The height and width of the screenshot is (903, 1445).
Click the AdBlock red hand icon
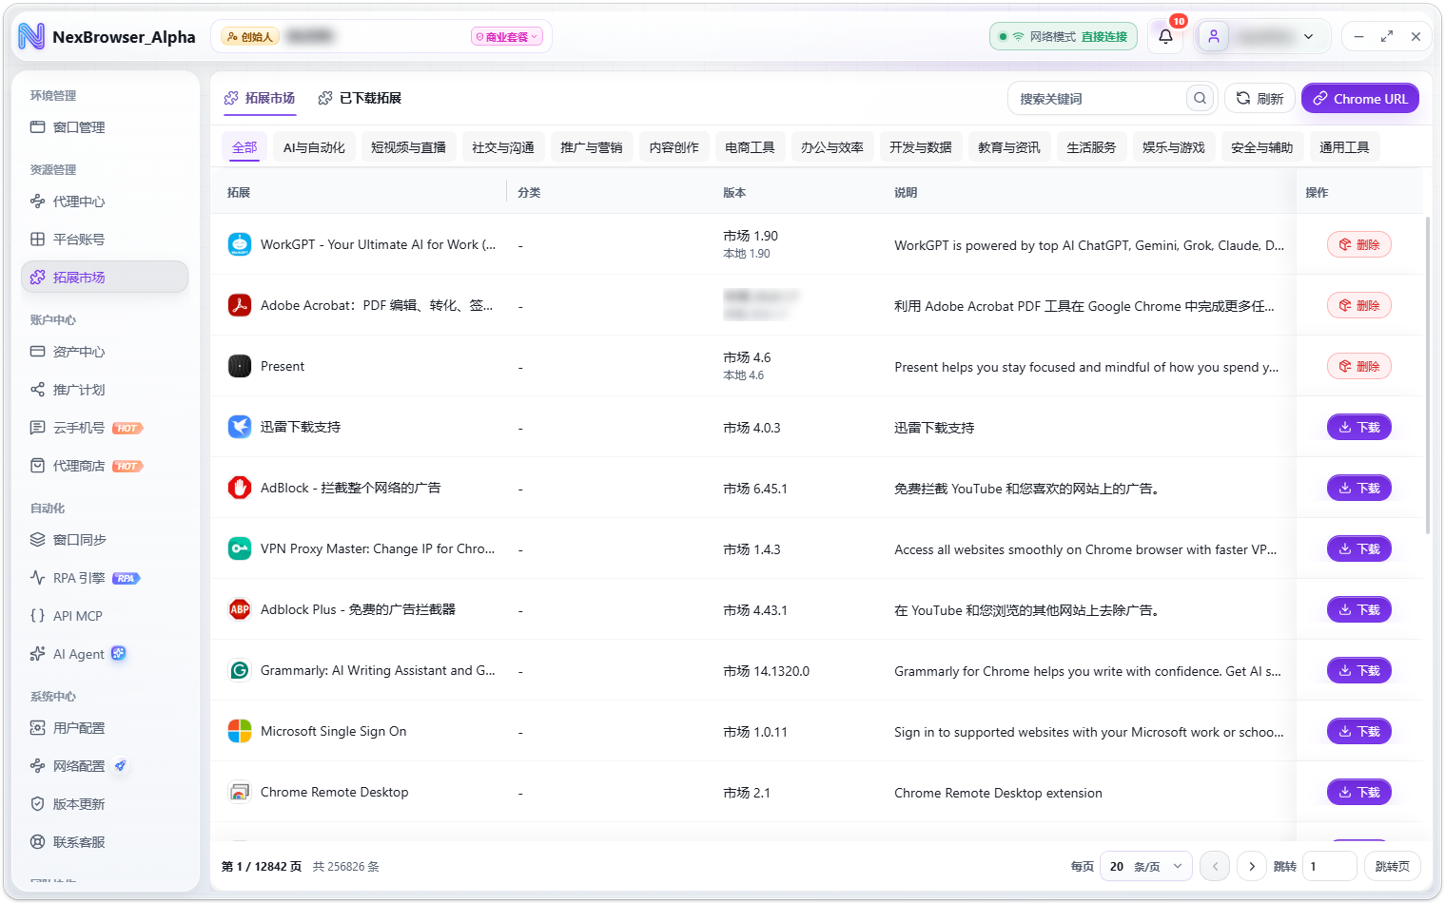(240, 488)
